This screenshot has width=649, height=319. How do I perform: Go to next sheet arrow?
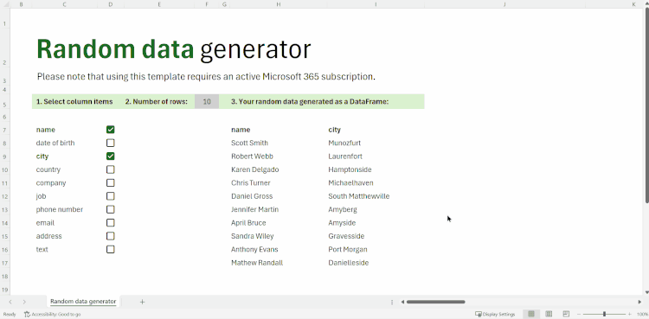(24, 302)
